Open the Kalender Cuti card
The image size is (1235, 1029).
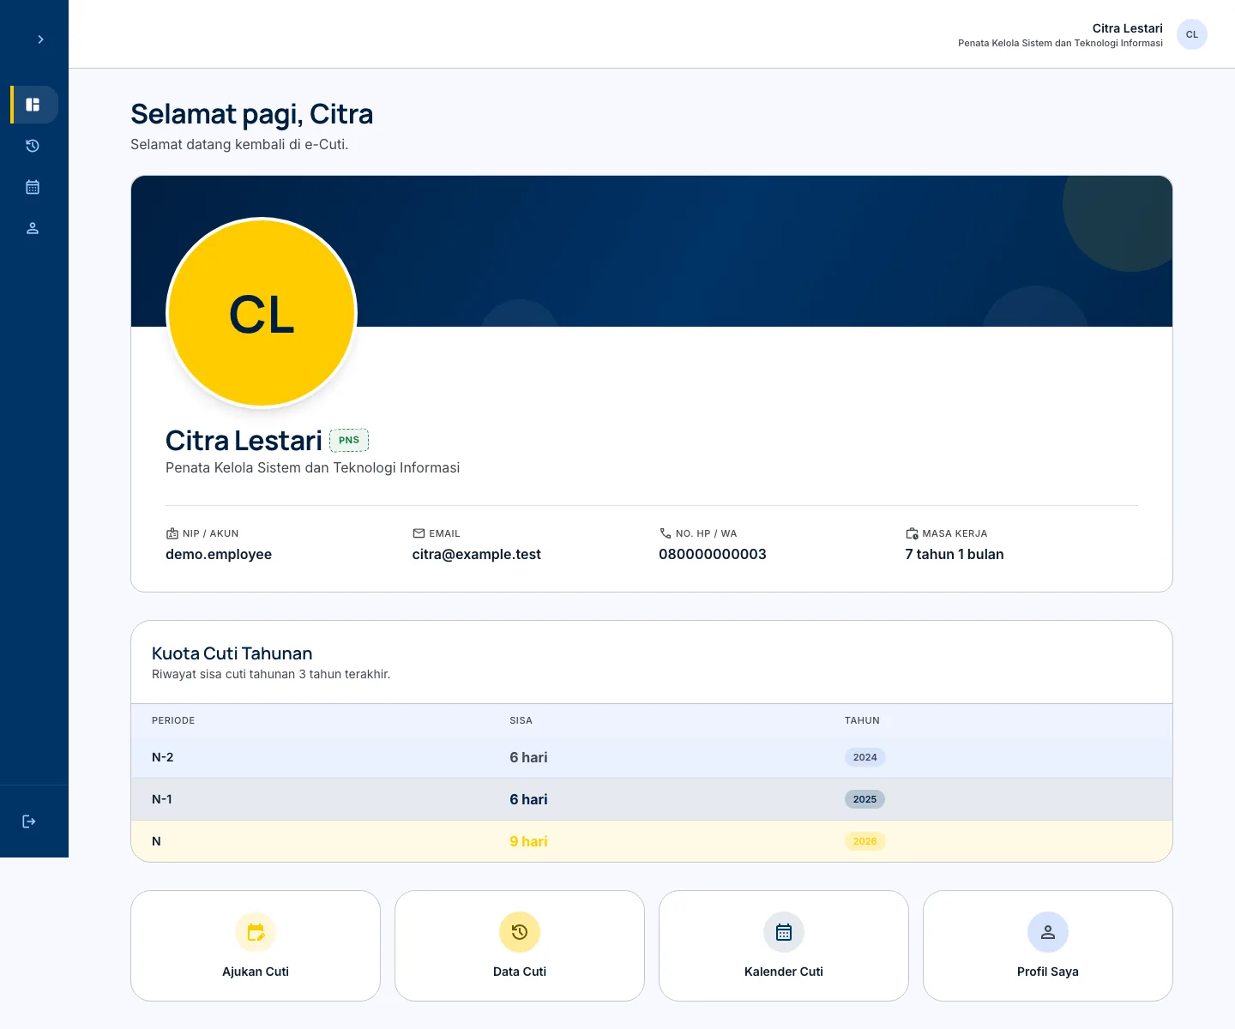[784, 946]
